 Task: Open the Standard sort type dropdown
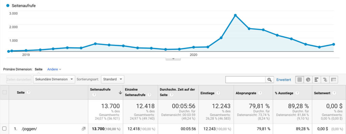[113, 79]
